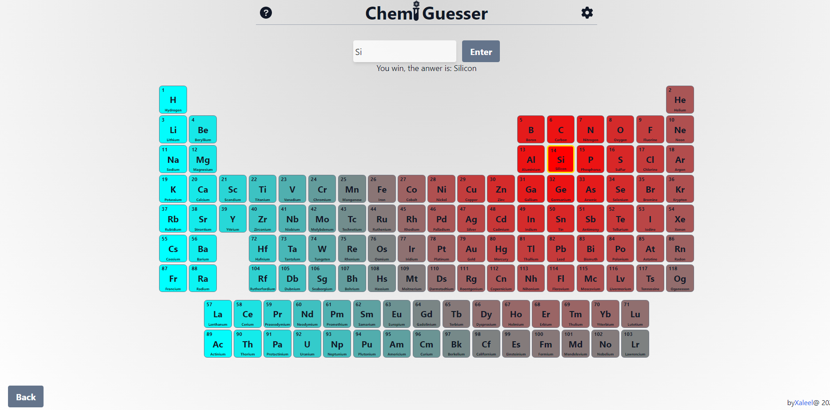The height and width of the screenshot is (410, 830).
Task: Pick the Iron element tile
Action: (x=382, y=189)
